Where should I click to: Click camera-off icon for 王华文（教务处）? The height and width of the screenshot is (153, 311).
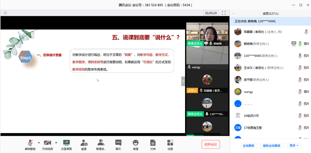(x=306, y=68)
